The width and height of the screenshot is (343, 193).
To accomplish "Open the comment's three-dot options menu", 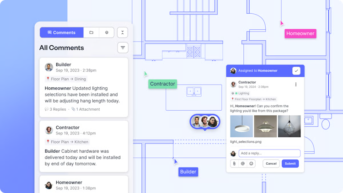I will tap(296, 85).
